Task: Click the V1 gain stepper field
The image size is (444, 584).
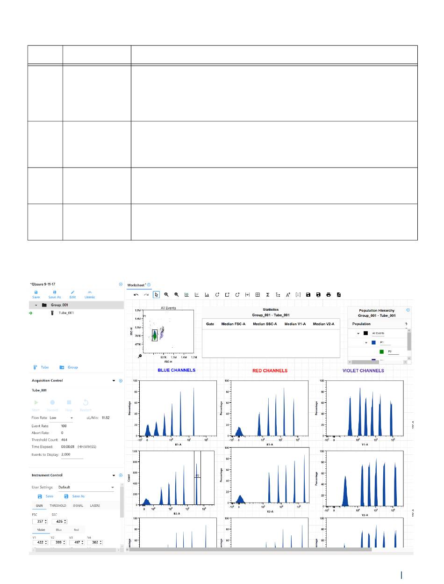Action: (40, 543)
